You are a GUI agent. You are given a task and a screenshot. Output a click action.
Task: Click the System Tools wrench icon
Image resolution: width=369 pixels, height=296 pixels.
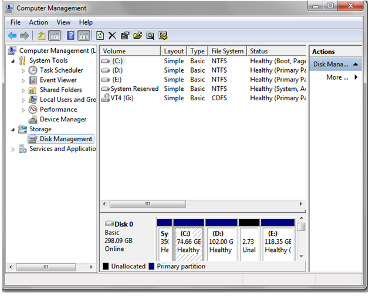pos(22,60)
